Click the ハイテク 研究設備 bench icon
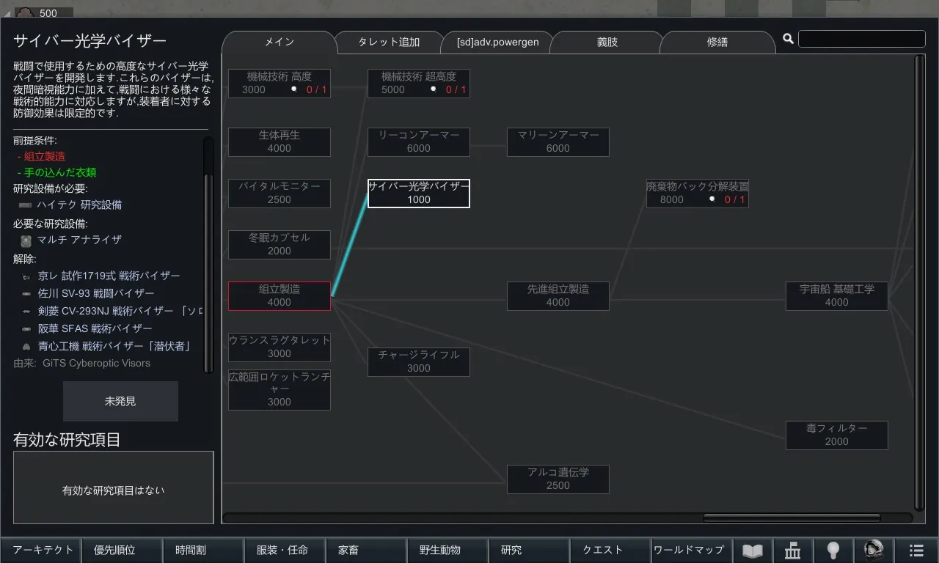Image resolution: width=939 pixels, height=563 pixels. 26,205
